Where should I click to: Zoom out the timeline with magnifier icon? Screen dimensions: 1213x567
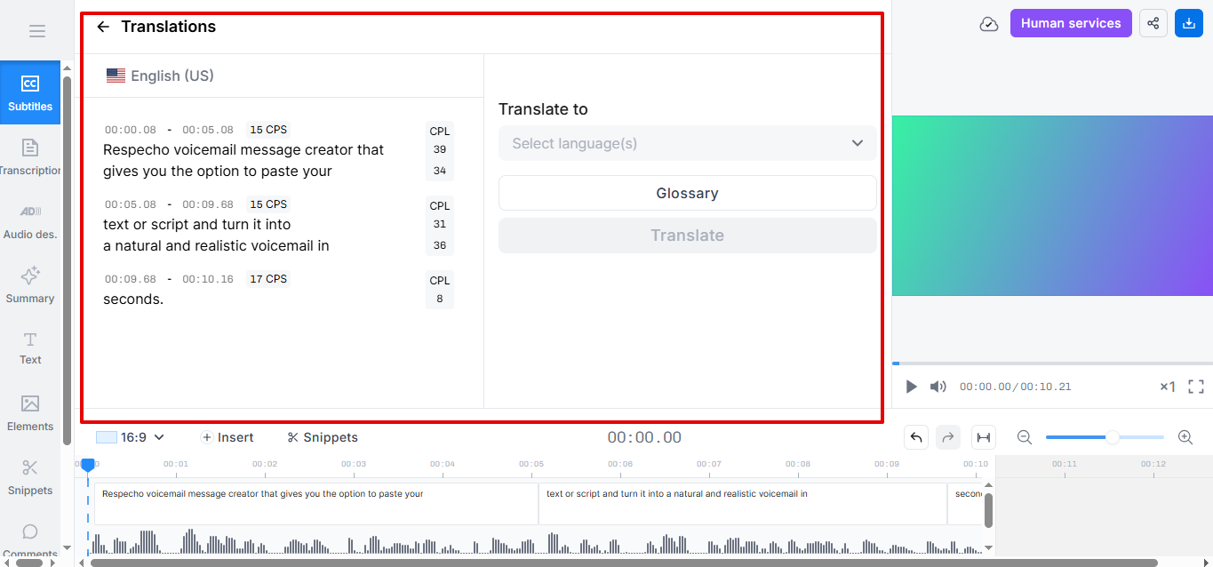tap(1025, 437)
